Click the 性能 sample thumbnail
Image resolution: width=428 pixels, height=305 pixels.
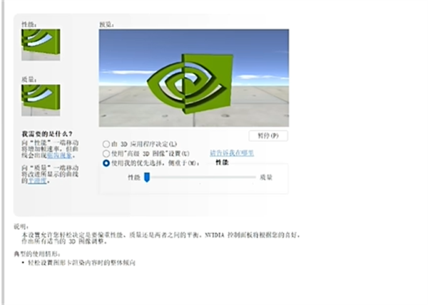click(x=41, y=45)
